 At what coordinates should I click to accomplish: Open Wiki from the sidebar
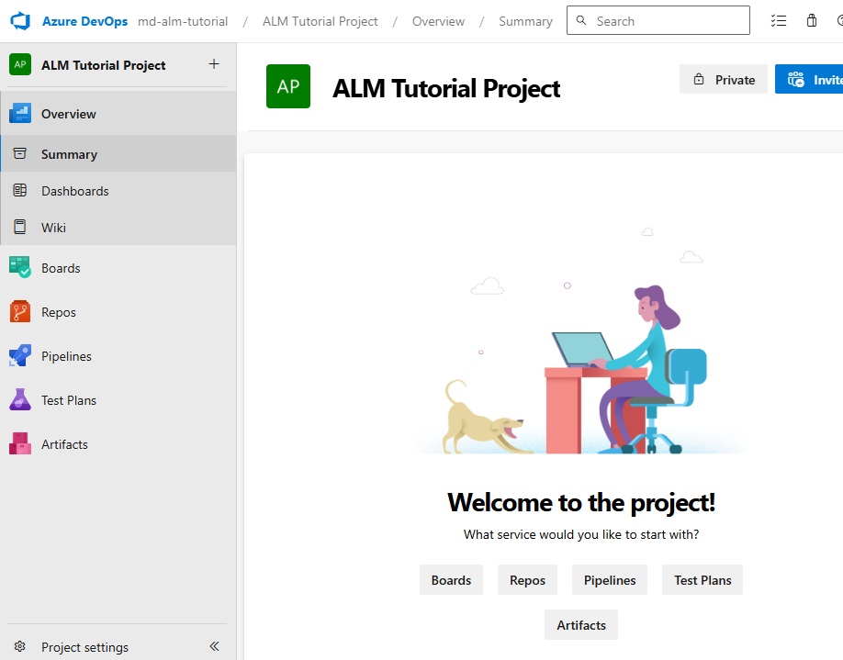pyautogui.click(x=118, y=227)
